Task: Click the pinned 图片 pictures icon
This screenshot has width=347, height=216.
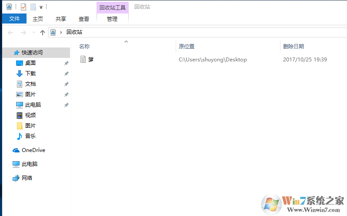Action: coord(20,94)
